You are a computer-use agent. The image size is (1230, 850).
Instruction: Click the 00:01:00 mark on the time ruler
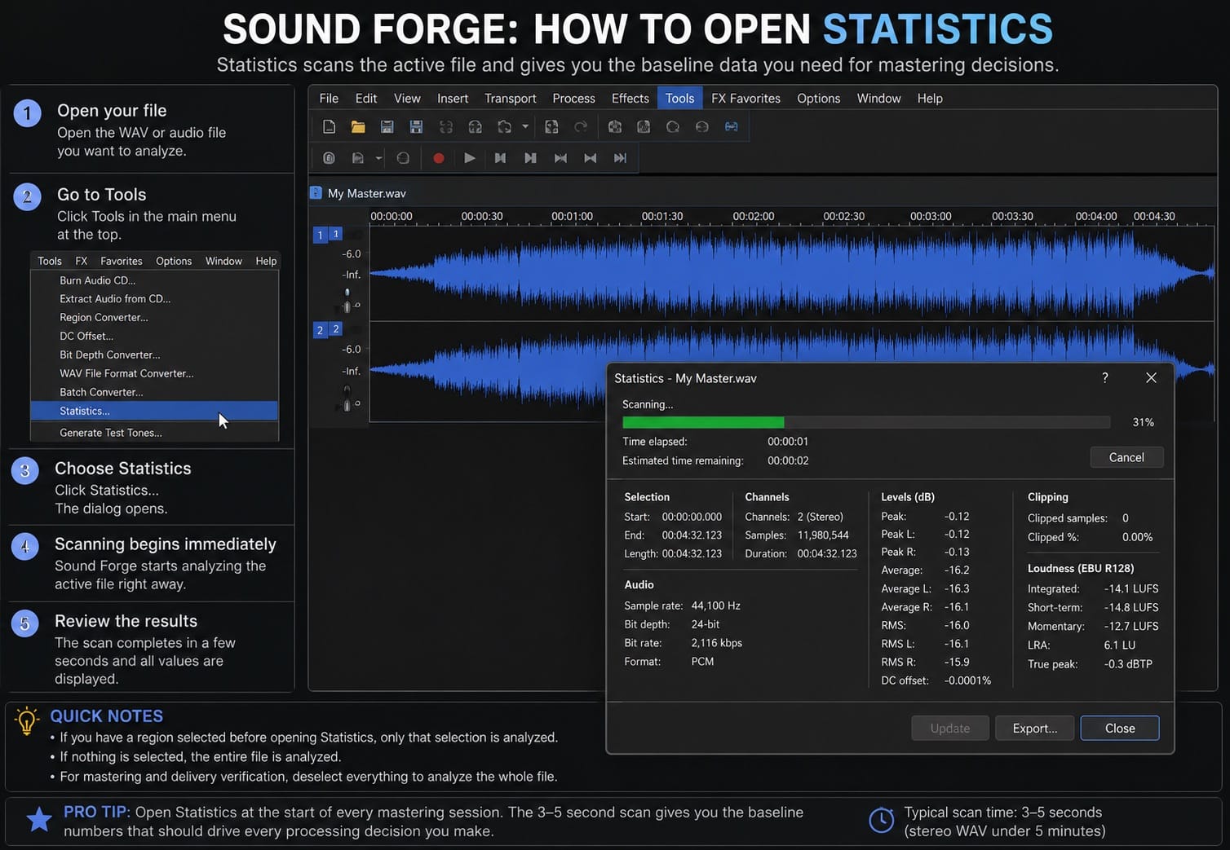coord(572,216)
